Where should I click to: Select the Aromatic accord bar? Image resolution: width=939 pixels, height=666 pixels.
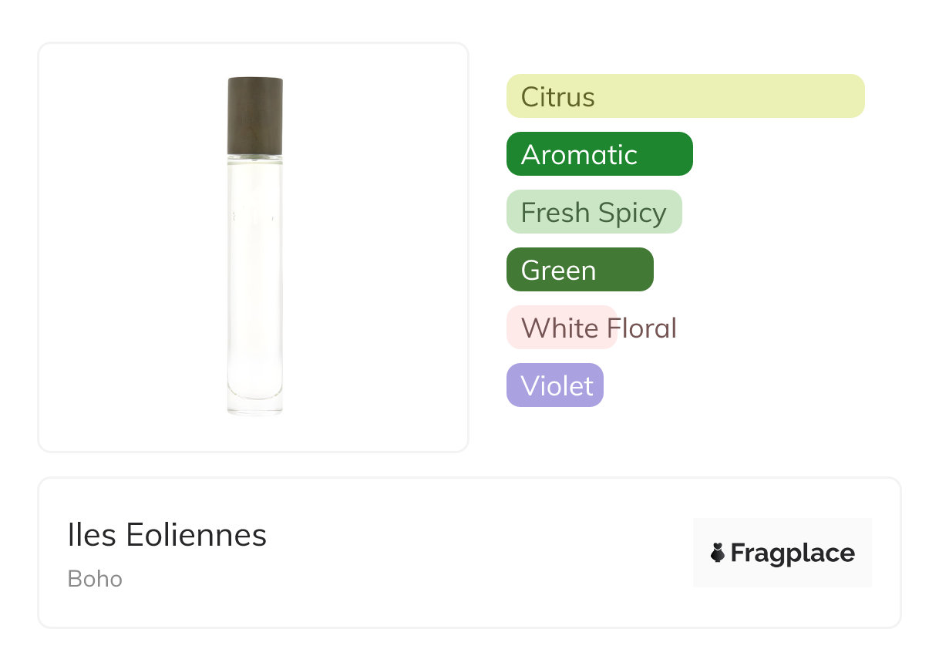coord(599,154)
